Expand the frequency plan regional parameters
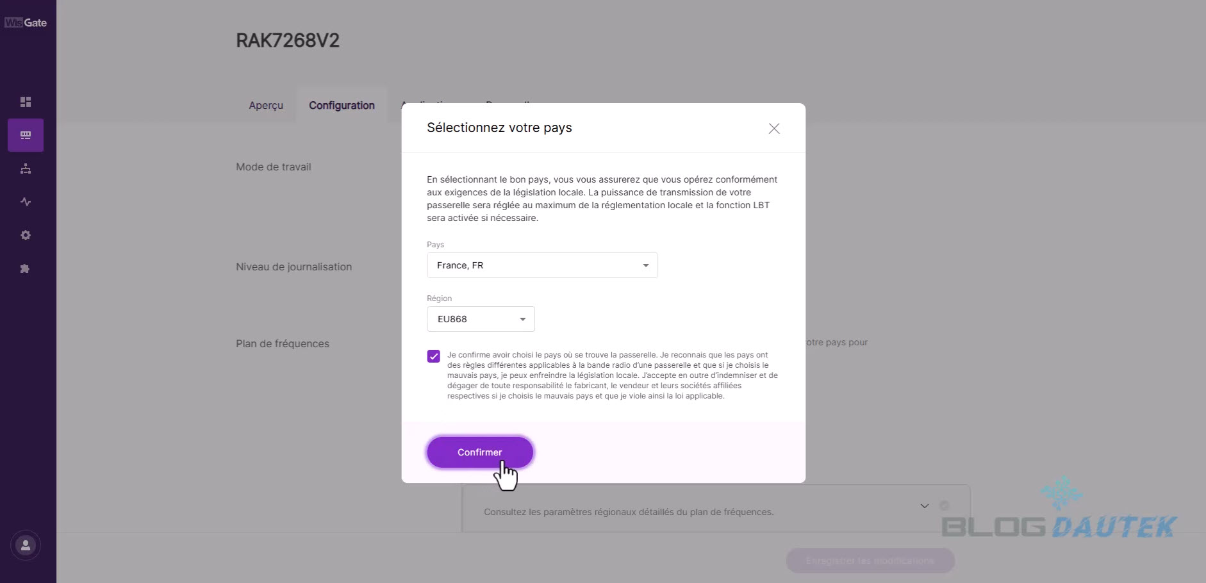Viewport: 1206px width, 583px height. coord(924,506)
